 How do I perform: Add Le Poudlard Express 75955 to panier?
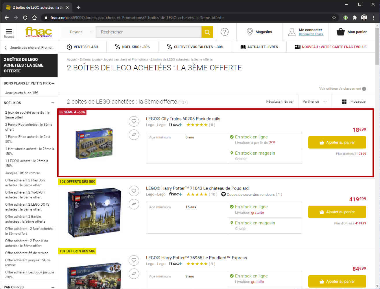(337, 282)
